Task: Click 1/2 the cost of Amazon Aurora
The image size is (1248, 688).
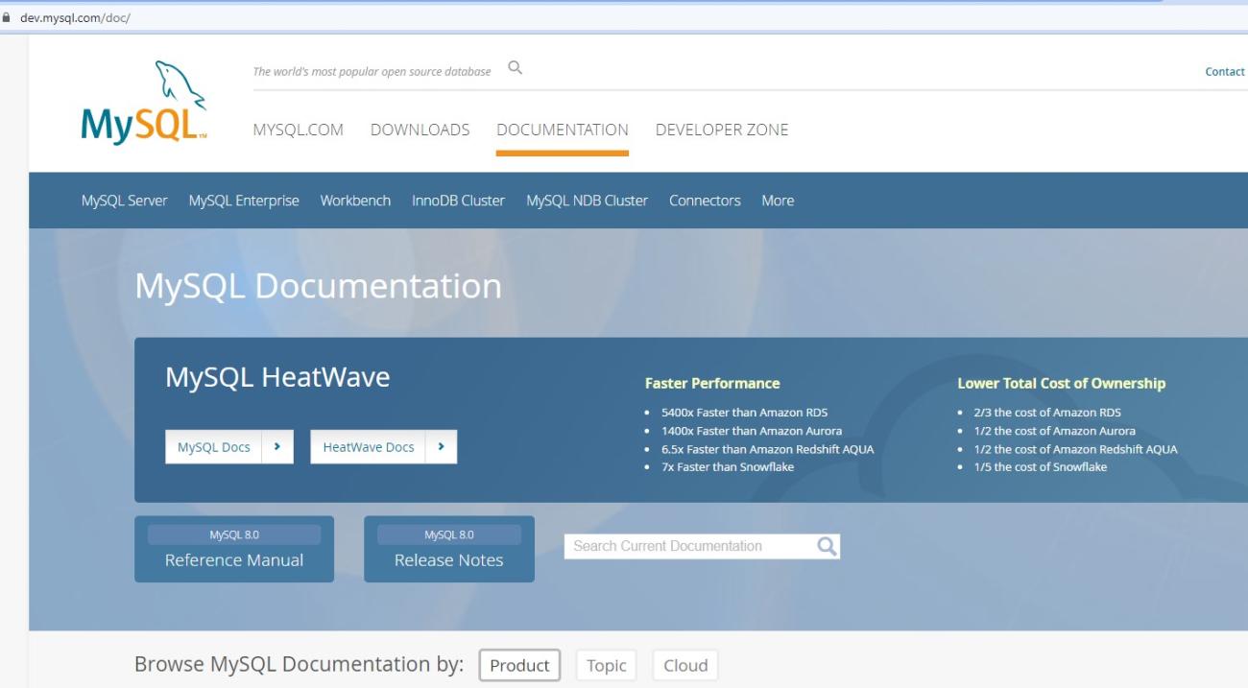Action: 1054,431
